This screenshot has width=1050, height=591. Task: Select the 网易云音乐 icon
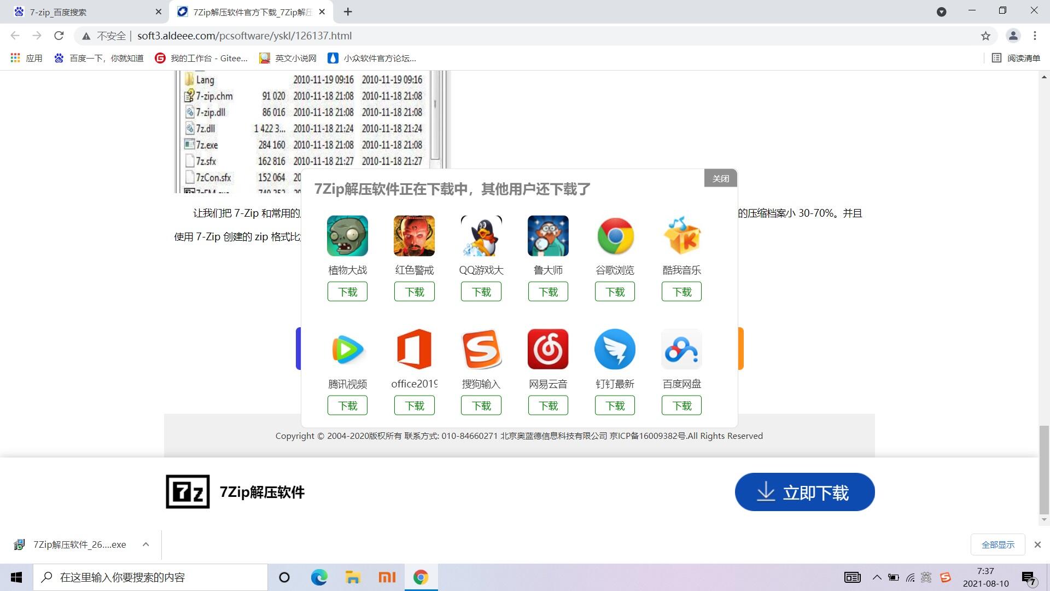click(547, 349)
